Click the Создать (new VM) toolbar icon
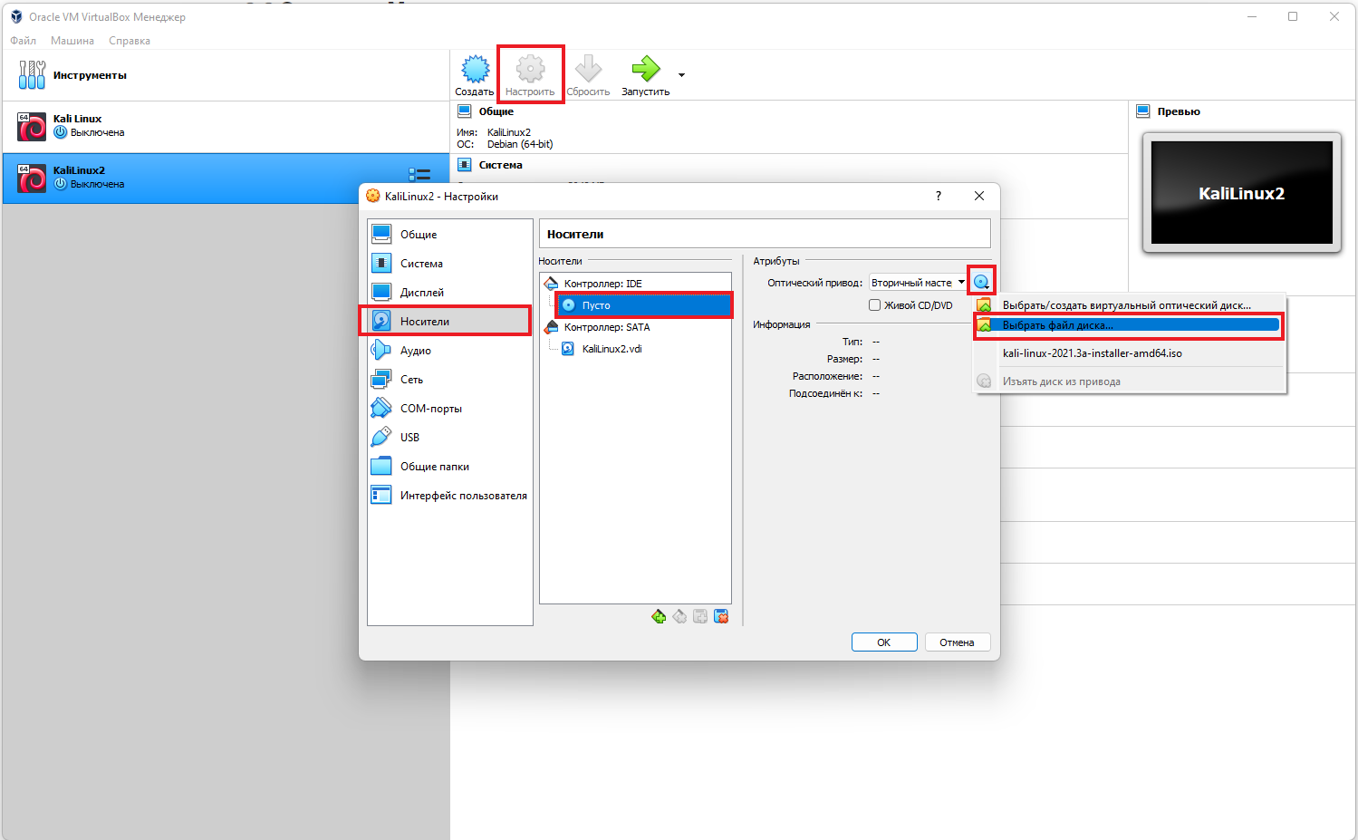Viewport: 1358px width, 840px height. pos(475,75)
